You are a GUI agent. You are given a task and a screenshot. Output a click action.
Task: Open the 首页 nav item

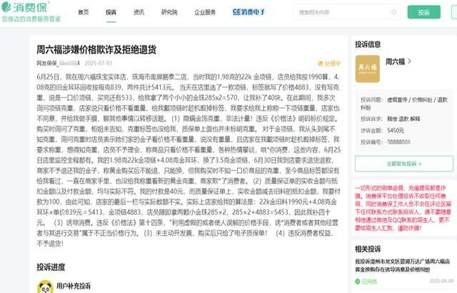pos(84,12)
